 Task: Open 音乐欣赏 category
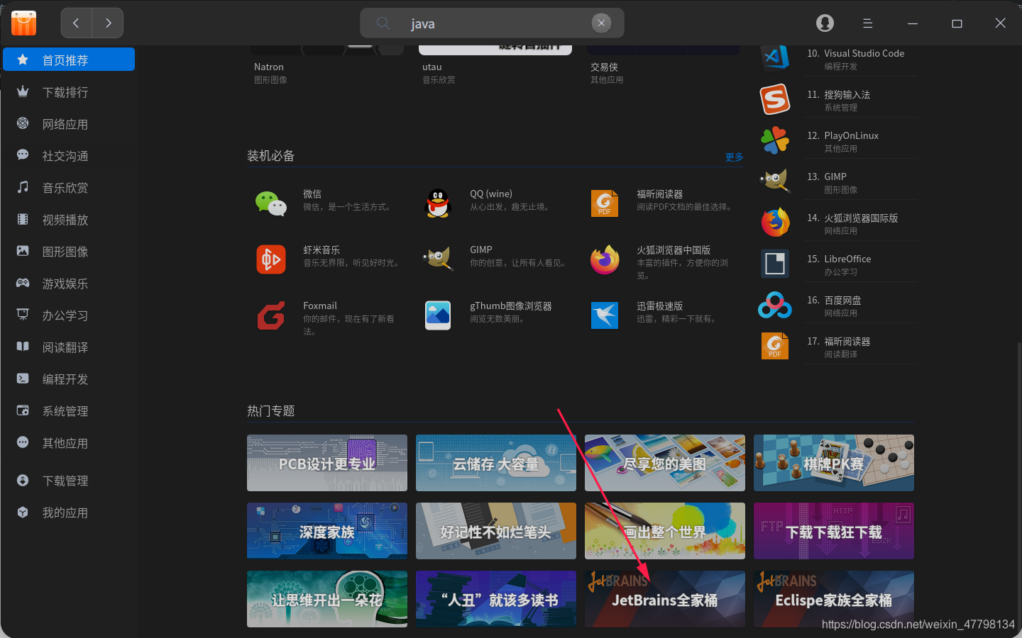click(69, 188)
